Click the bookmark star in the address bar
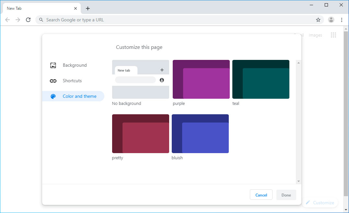 (x=318, y=20)
